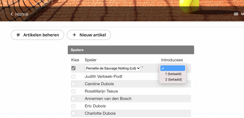Tick the checkbox for Judith Verbeek-Podt
This screenshot has height=118, width=244.
click(x=73, y=76)
